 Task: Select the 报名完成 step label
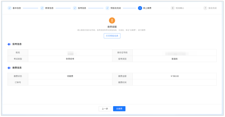212,8
